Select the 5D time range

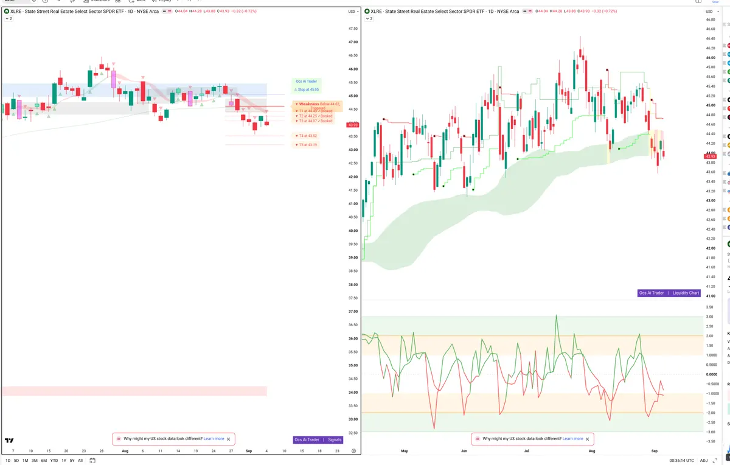pyautogui.click(x=16, y=461)
